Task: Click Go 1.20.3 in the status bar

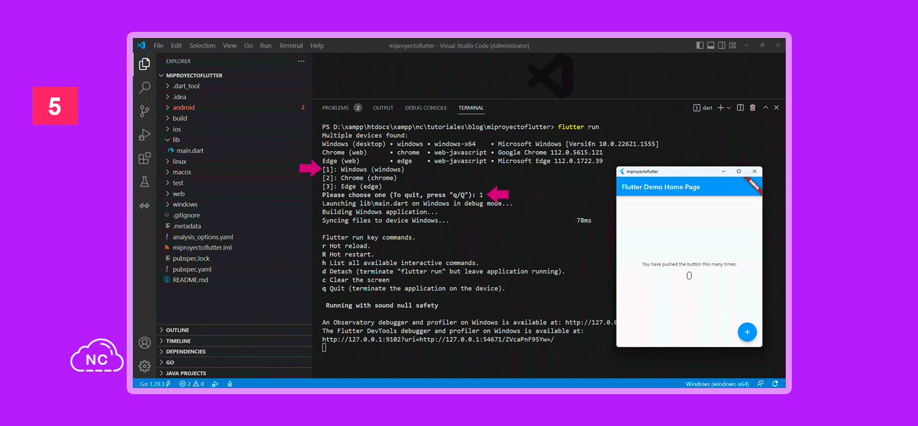Action: click(155, 384)
